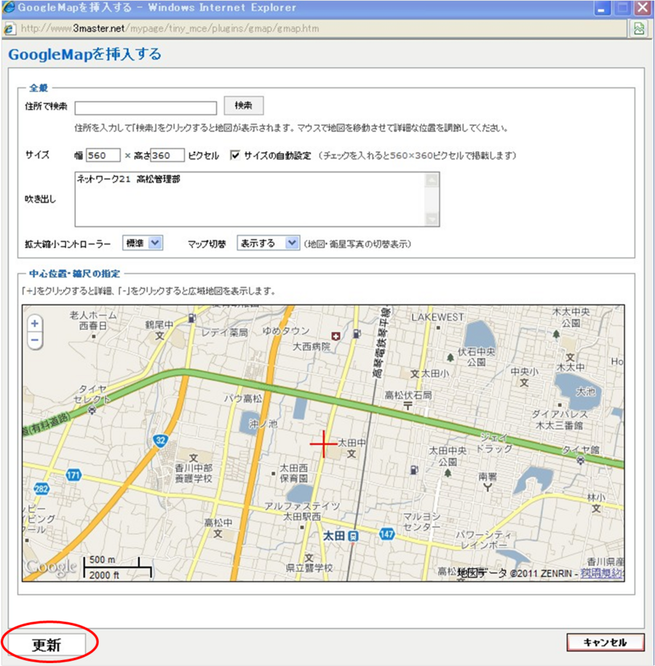Click the タイヤ館 shop icon

coord(580,460)
